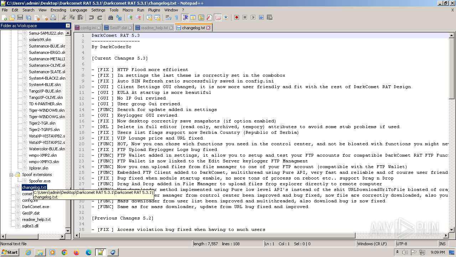This screenshot has height=257, width=456.
Task: Click the Windows Start button
Action: point(10,252)
